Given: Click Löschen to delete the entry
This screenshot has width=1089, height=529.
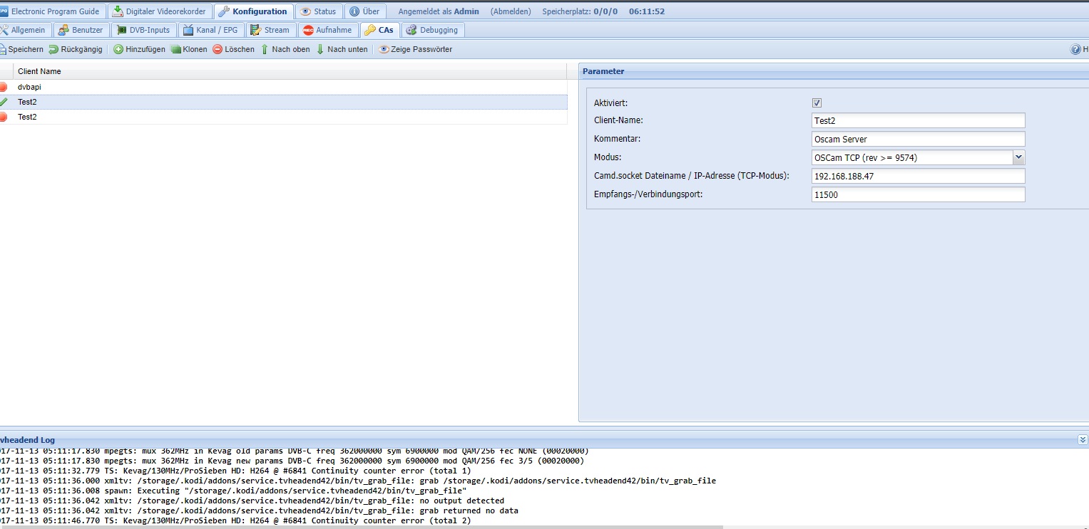Looking at the screenshot, I should tap(233, 49).
